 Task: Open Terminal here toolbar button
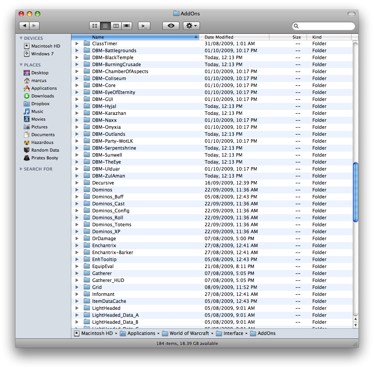coord(144,26)
